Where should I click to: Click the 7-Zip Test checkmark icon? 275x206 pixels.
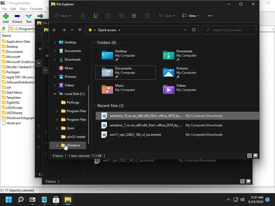pos(29,16)
